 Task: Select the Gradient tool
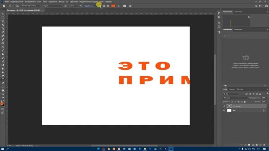(3, 65)
